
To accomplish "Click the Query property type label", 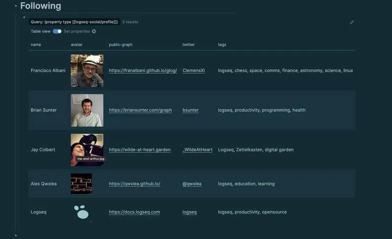I will [74, 22].
